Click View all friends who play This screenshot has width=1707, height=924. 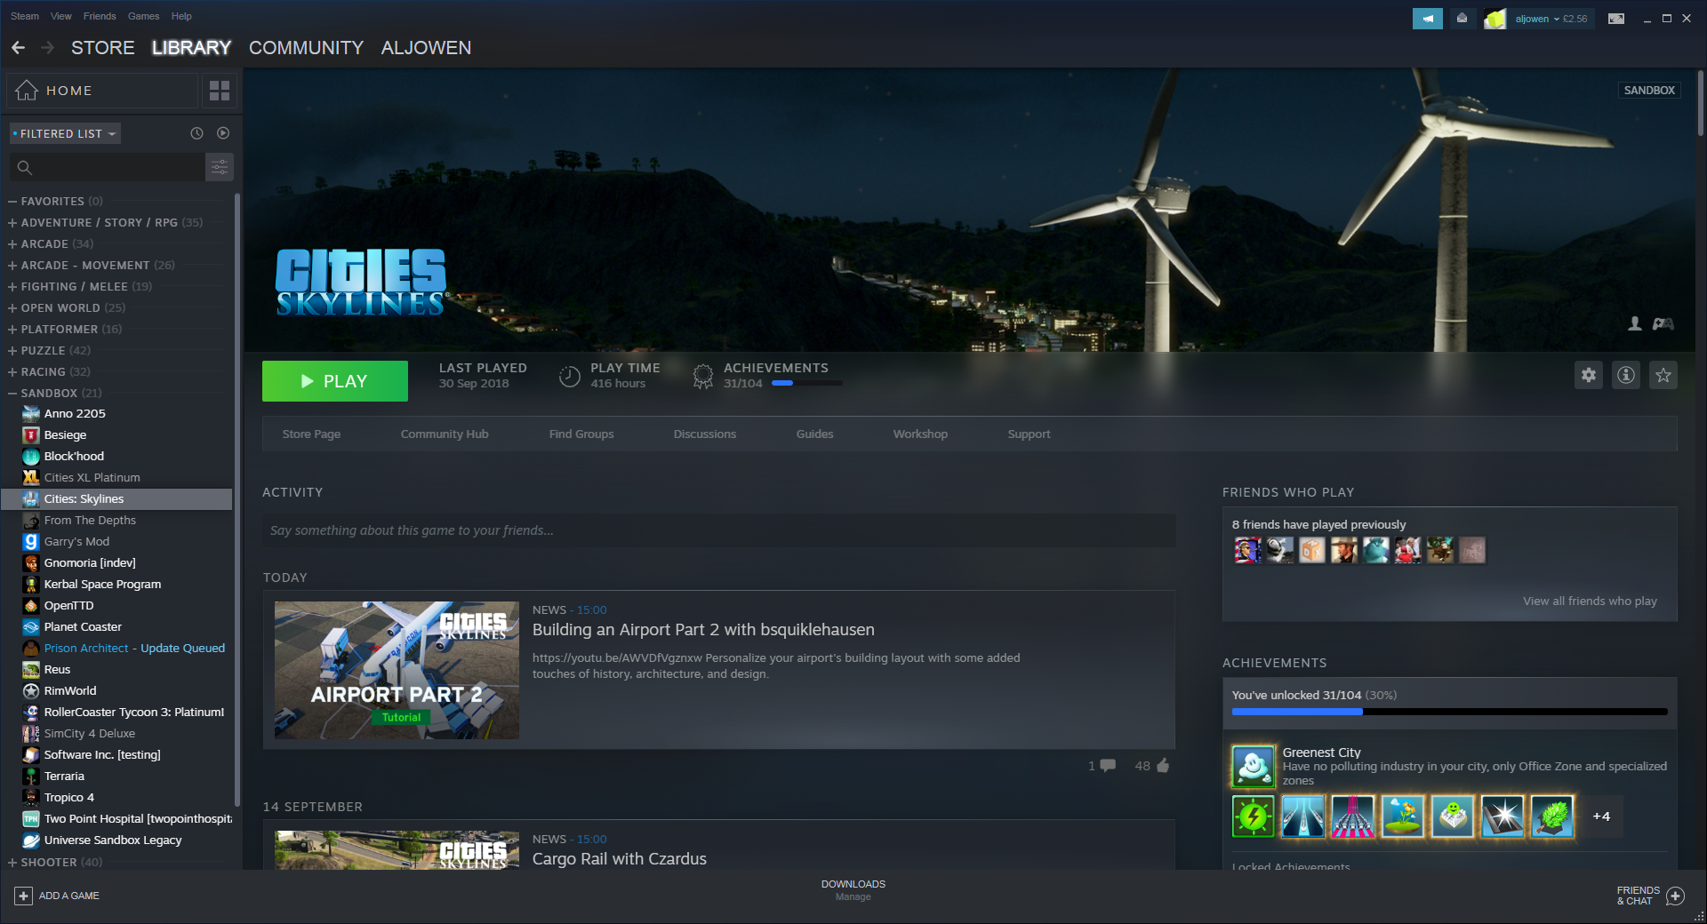click(x=1590, y=601)
